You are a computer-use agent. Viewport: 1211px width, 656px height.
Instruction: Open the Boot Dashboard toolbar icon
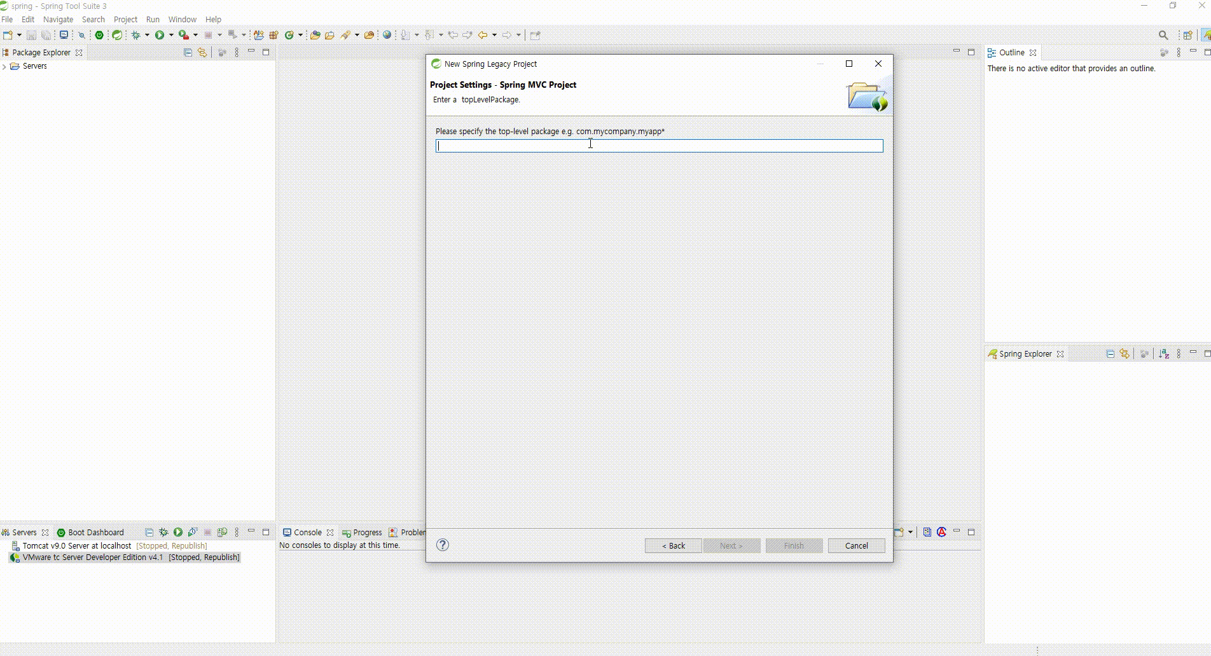(x=99, y=35)
